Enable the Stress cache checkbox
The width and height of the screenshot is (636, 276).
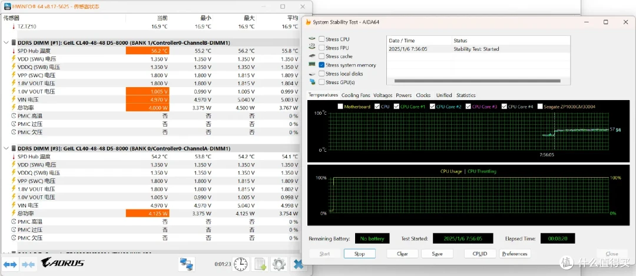pos(322,56)
